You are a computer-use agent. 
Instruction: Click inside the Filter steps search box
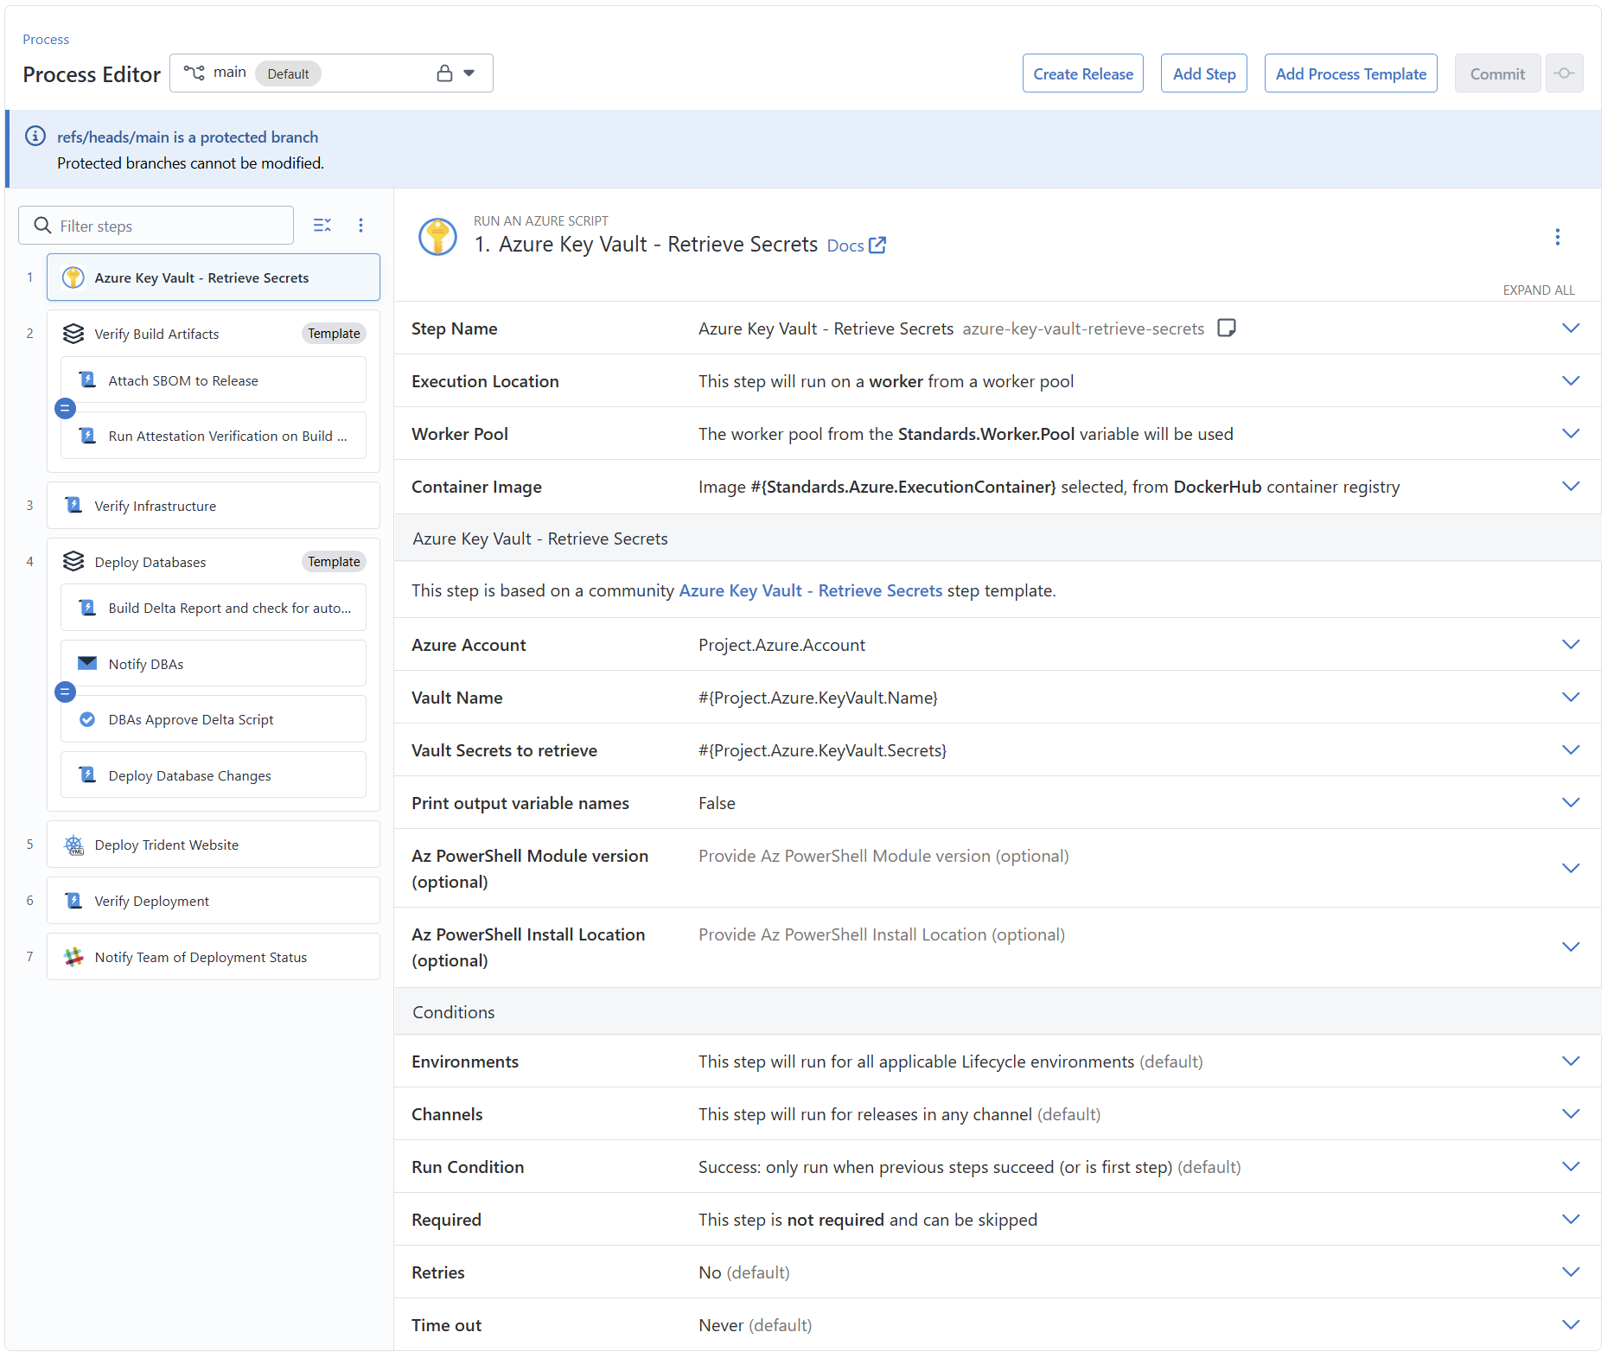156,225
